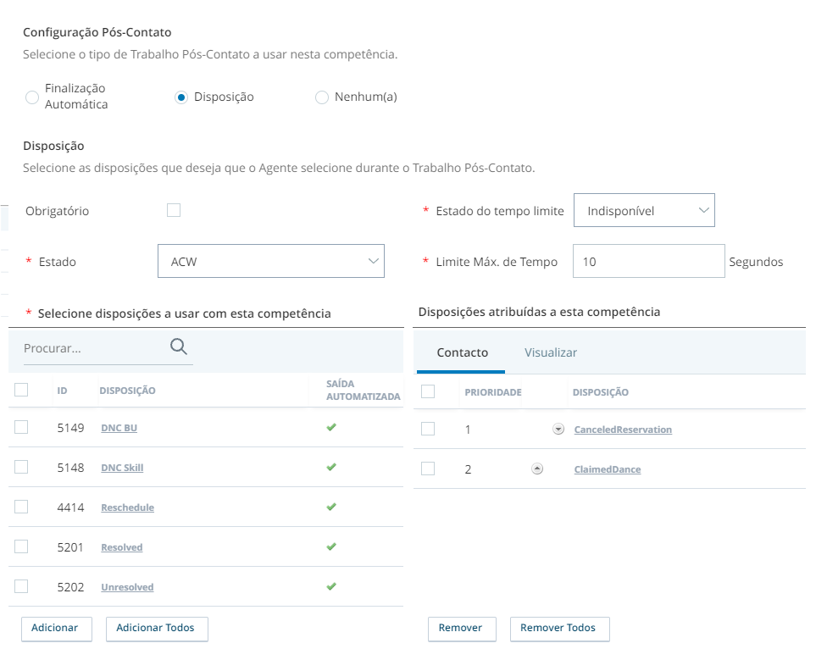Viewport: 816px width, 671px height.
Task: Click the left table Disposição column header
Action: coord(127,391)
